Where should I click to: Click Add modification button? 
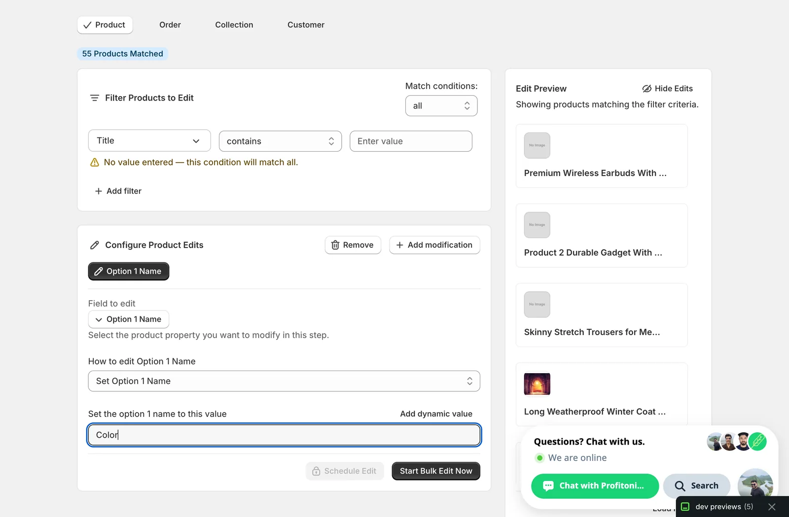point(434,245)
